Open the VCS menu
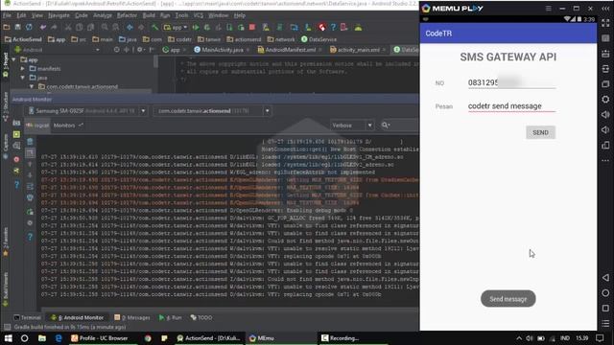The image size is (614, 345). (x=199, y=15)
